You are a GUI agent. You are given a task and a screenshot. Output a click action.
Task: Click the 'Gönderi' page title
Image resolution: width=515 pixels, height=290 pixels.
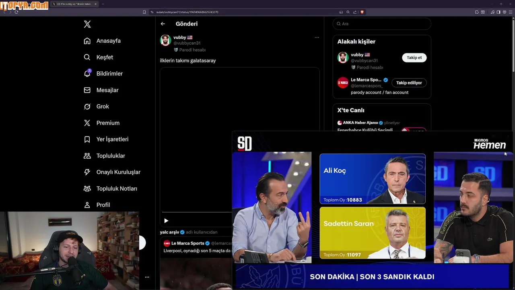click(187, 24)
